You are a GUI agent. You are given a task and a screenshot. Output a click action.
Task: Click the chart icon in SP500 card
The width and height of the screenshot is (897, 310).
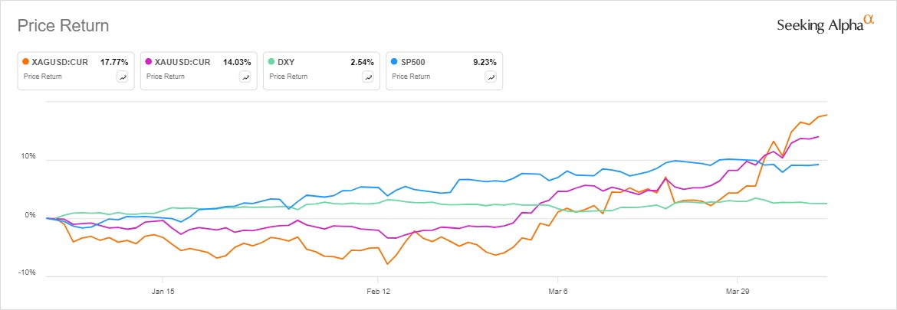coord(490,77)
